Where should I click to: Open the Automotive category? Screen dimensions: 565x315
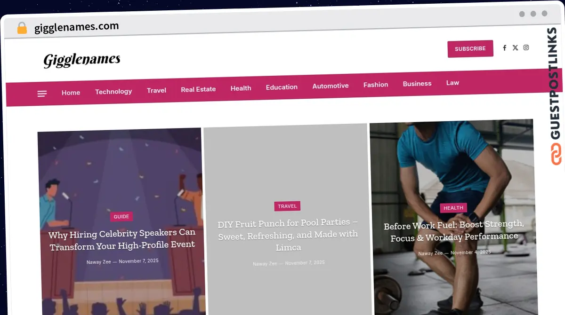click(331, 86)
